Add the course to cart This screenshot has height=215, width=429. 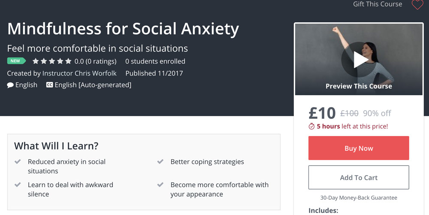click(359, 177)
